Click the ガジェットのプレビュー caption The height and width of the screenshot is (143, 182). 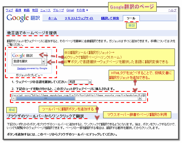click(29, 75)
